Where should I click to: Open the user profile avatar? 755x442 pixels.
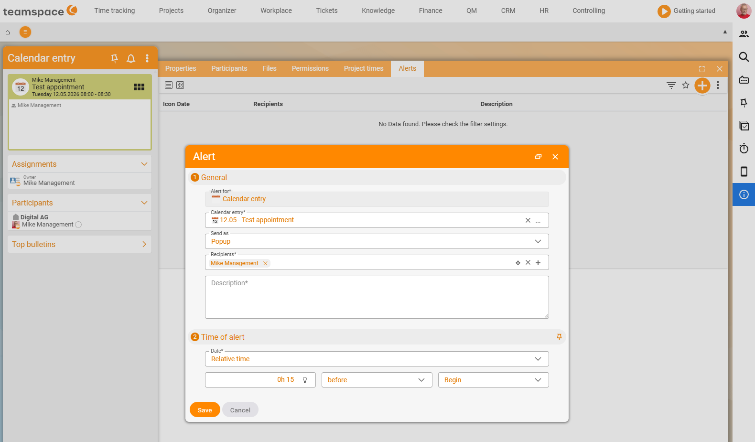point(744,11)
